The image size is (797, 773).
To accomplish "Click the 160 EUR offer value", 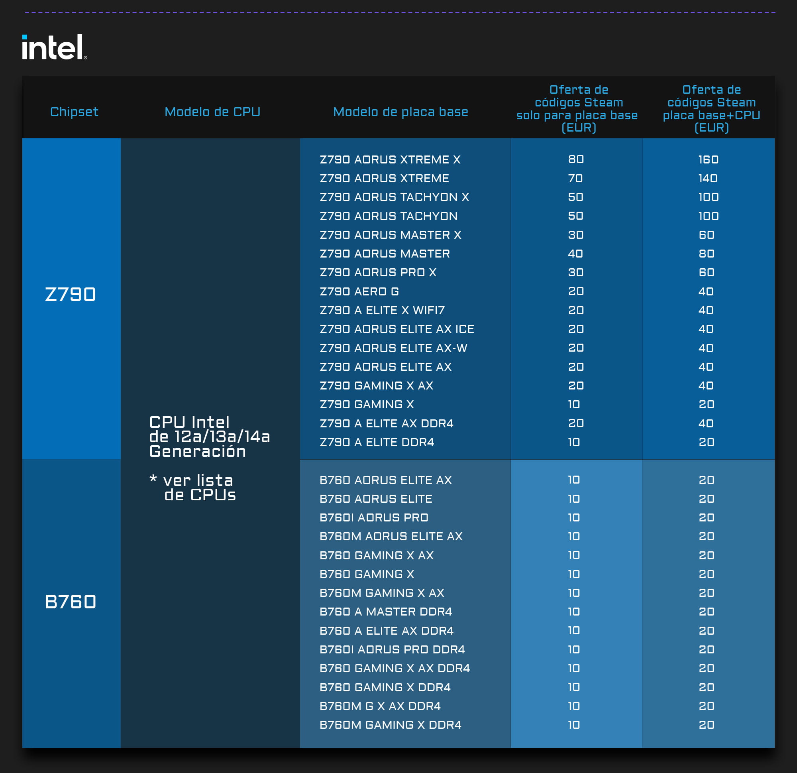I will pos(708,159).
